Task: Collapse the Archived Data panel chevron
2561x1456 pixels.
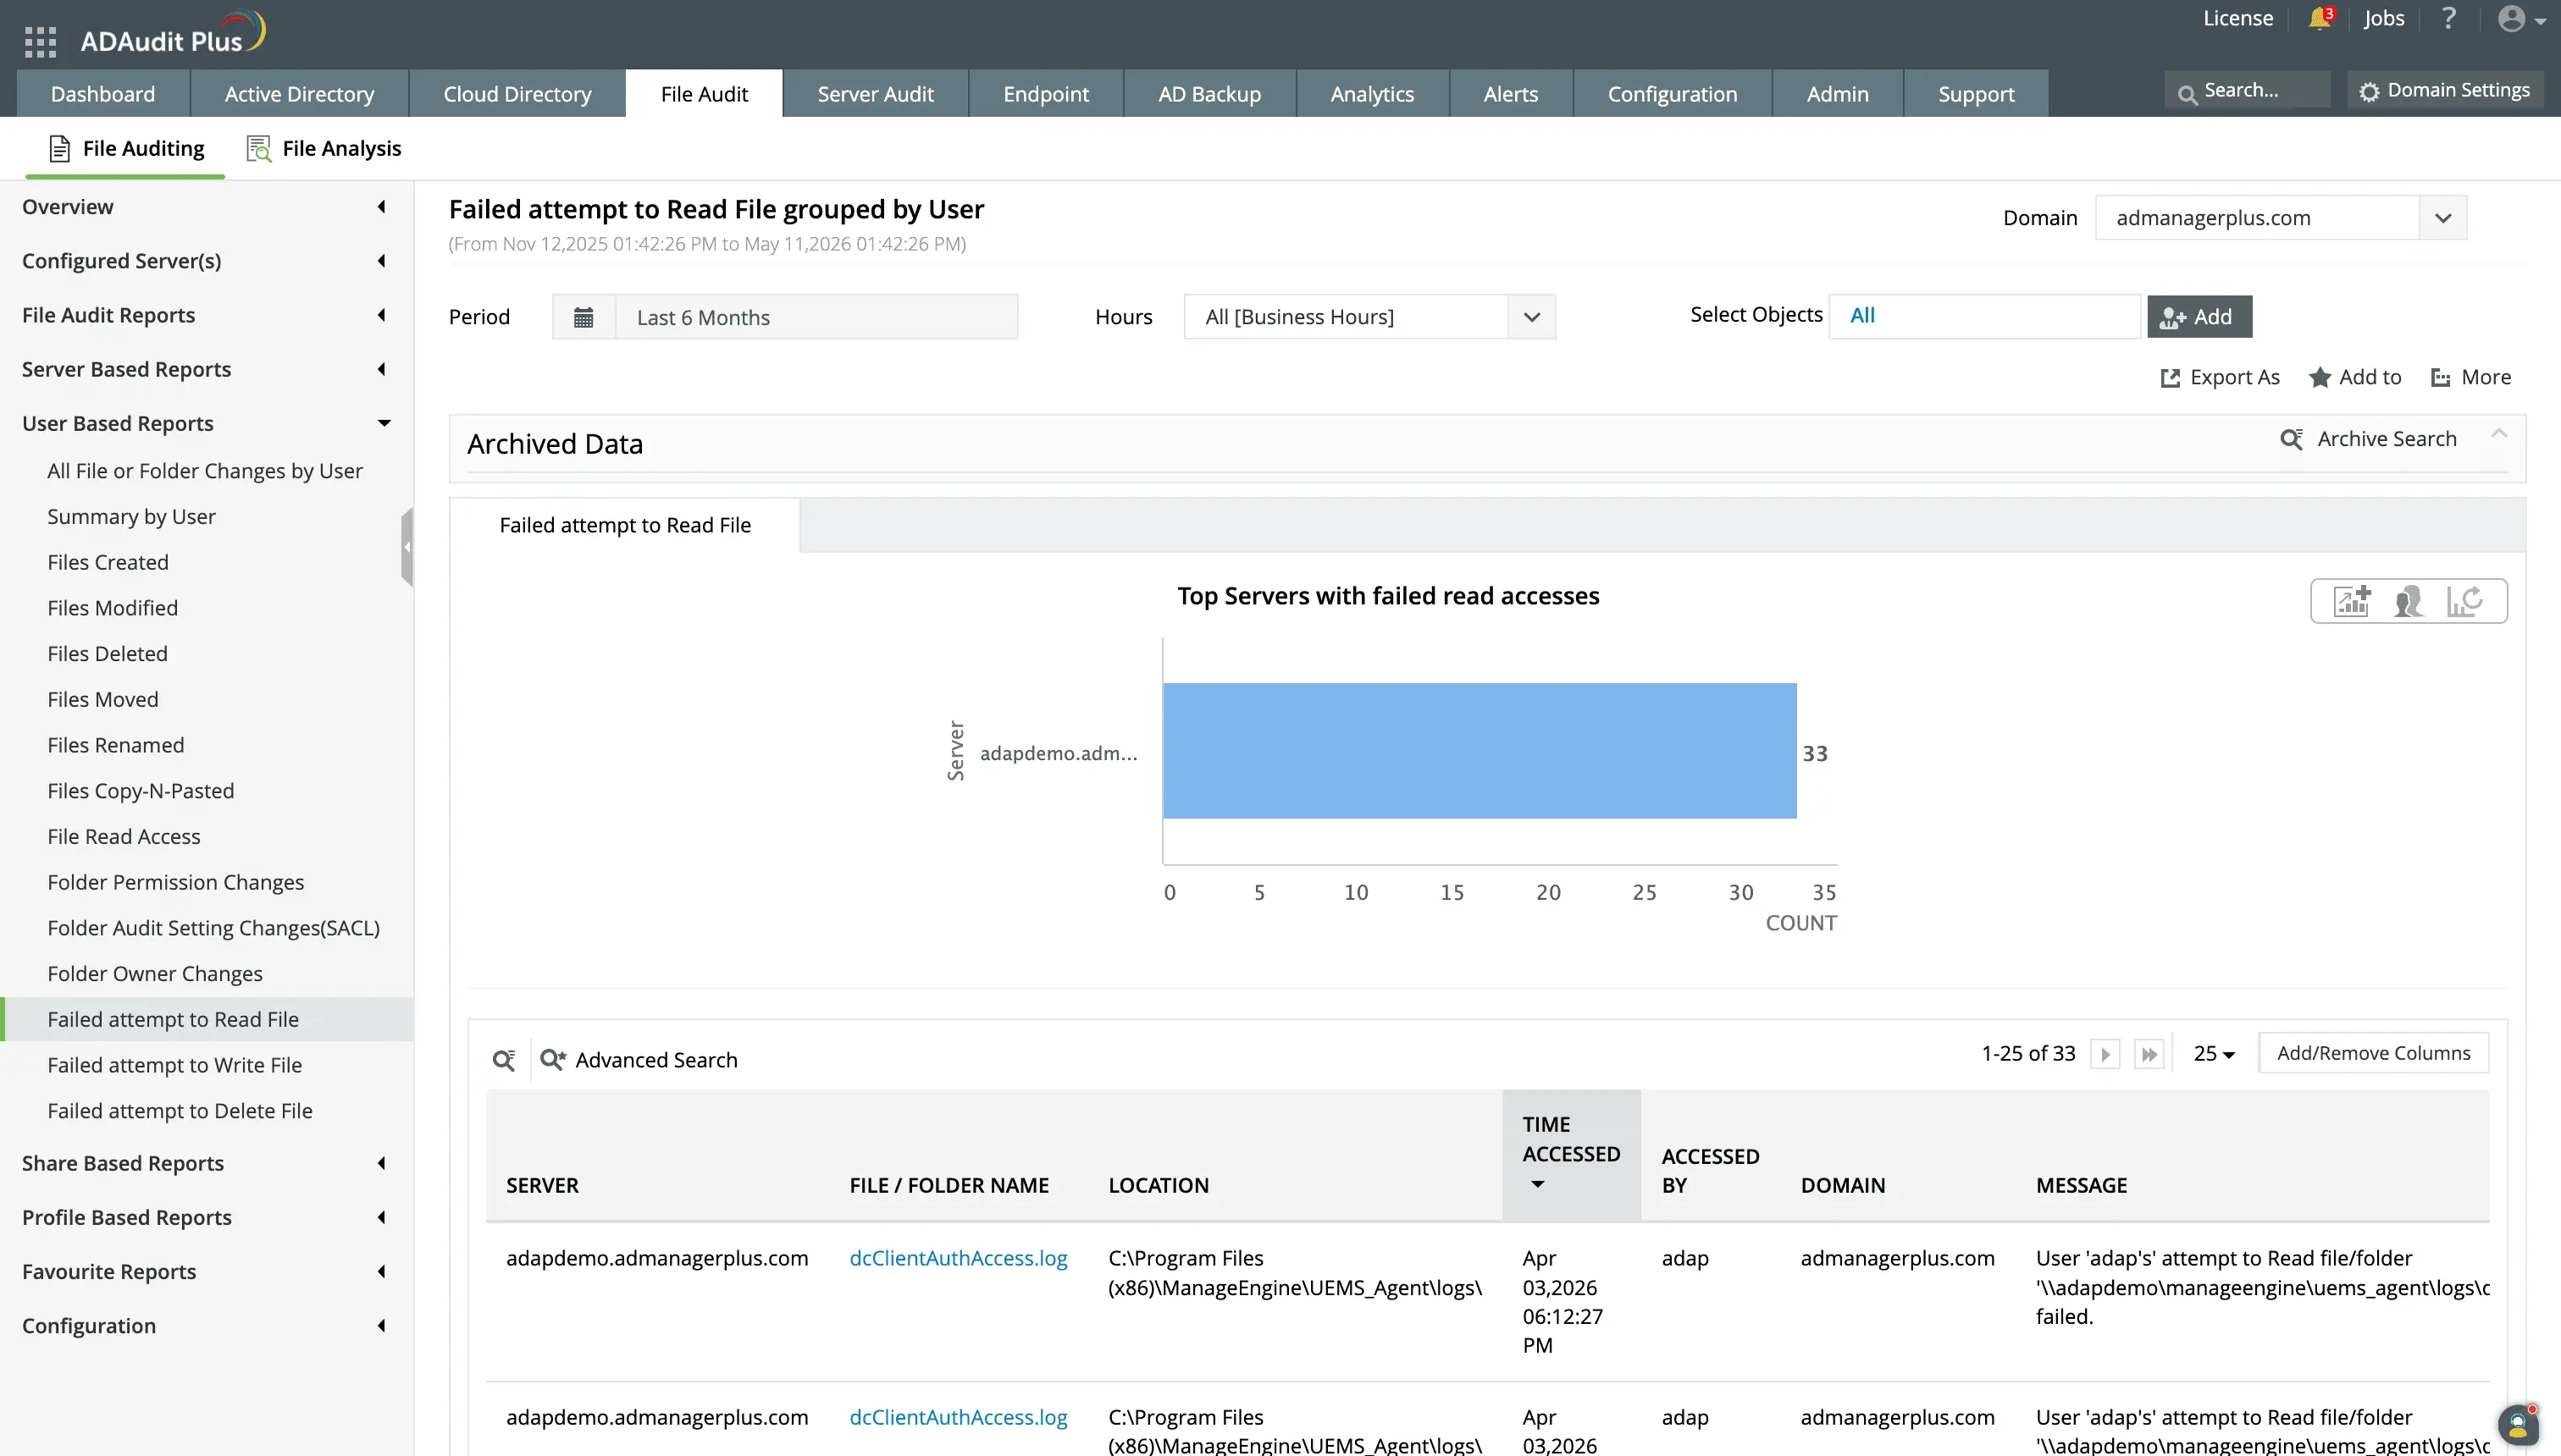Action: click(x=2499, y=434)
